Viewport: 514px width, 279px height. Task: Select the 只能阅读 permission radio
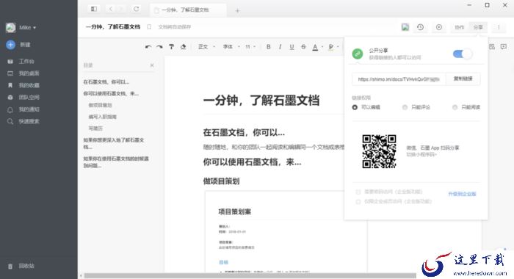[x=455, y=107]
